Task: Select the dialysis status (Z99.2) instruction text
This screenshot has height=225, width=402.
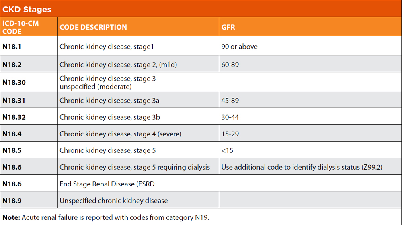Action: point(301,167)
